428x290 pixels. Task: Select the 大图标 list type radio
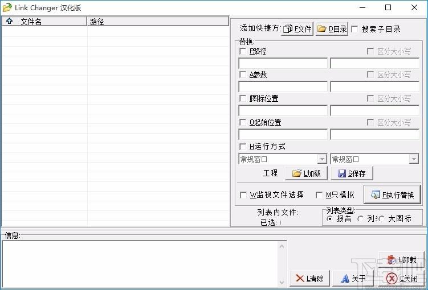tap(381, 218)
